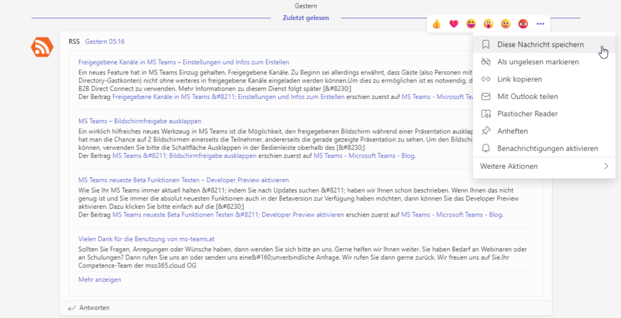This screenshot has width=621, height=318.
Task: Open 'MS Teams neueste Beta Funktionen Testen' headline
Action: coord(184,180)
